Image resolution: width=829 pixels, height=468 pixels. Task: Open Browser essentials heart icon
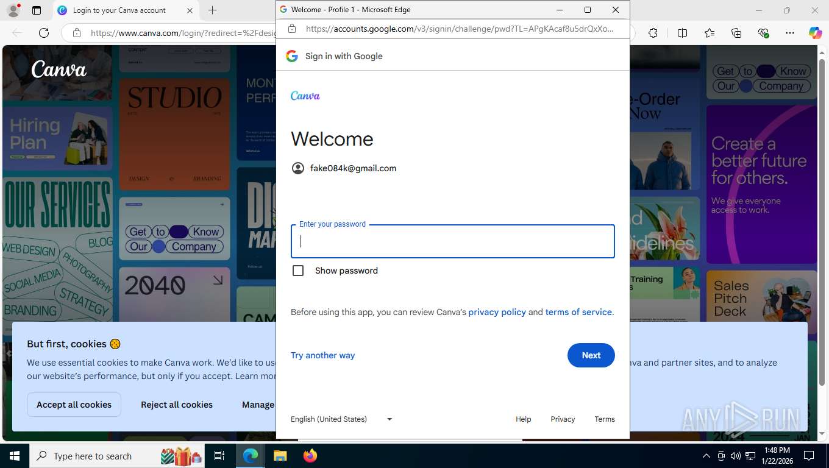(763, 33)
